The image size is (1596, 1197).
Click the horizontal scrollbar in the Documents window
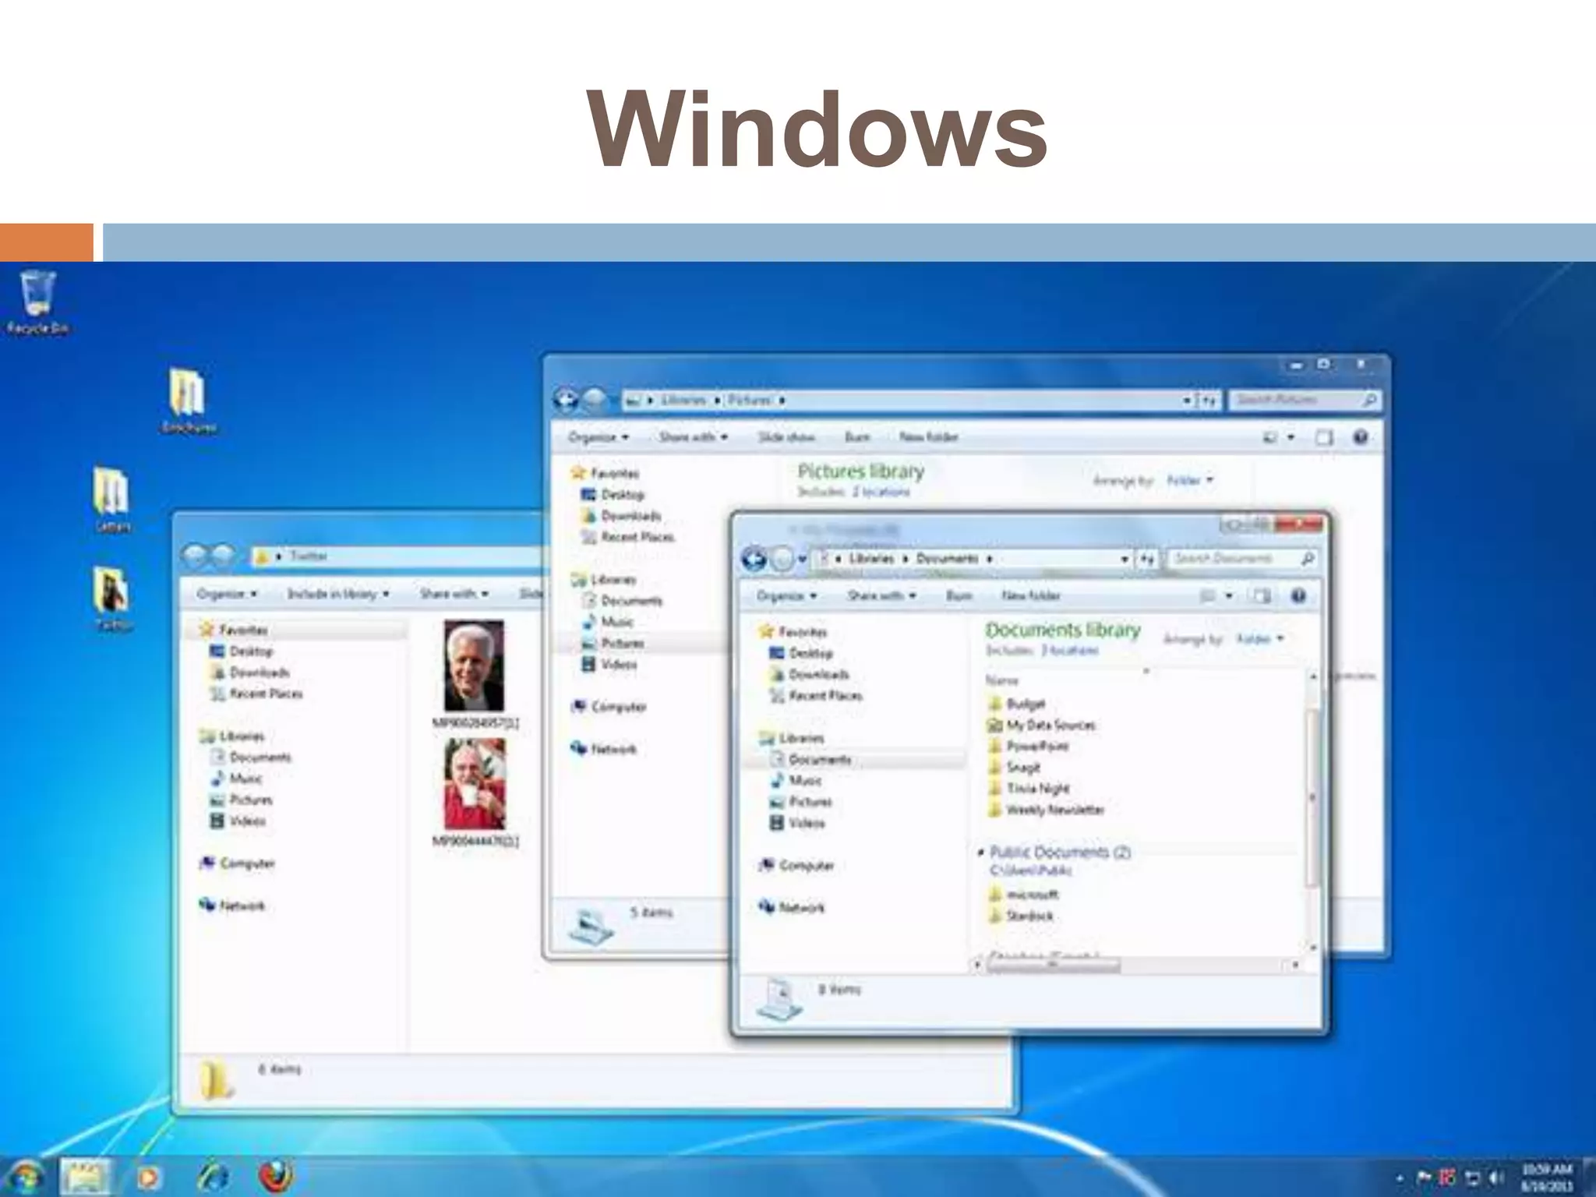[x=1054, y=966]
